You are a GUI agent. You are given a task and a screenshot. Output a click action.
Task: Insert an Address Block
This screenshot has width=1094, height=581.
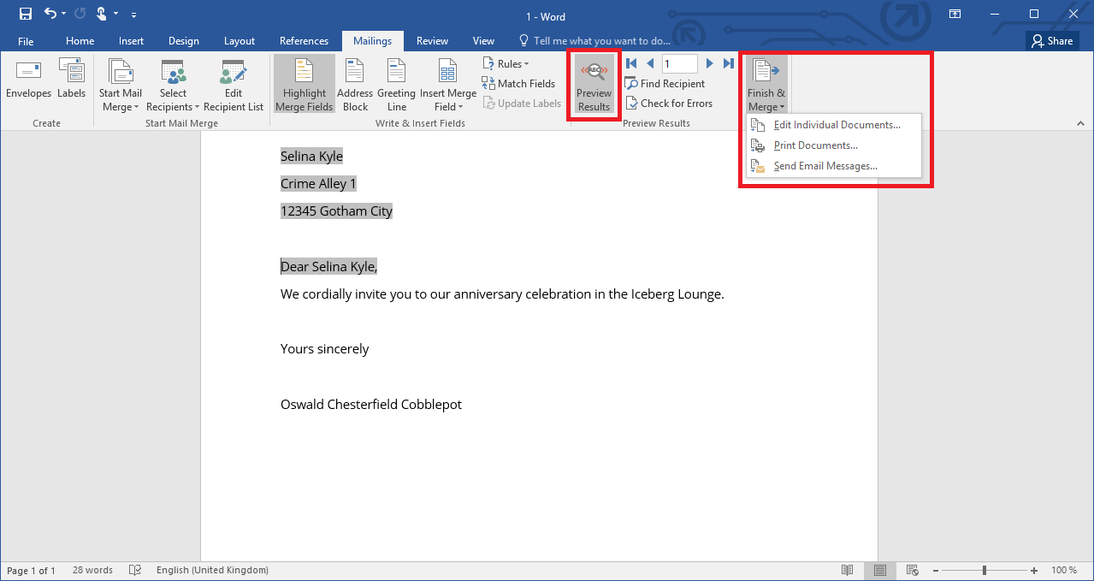[x=355, y=85]
